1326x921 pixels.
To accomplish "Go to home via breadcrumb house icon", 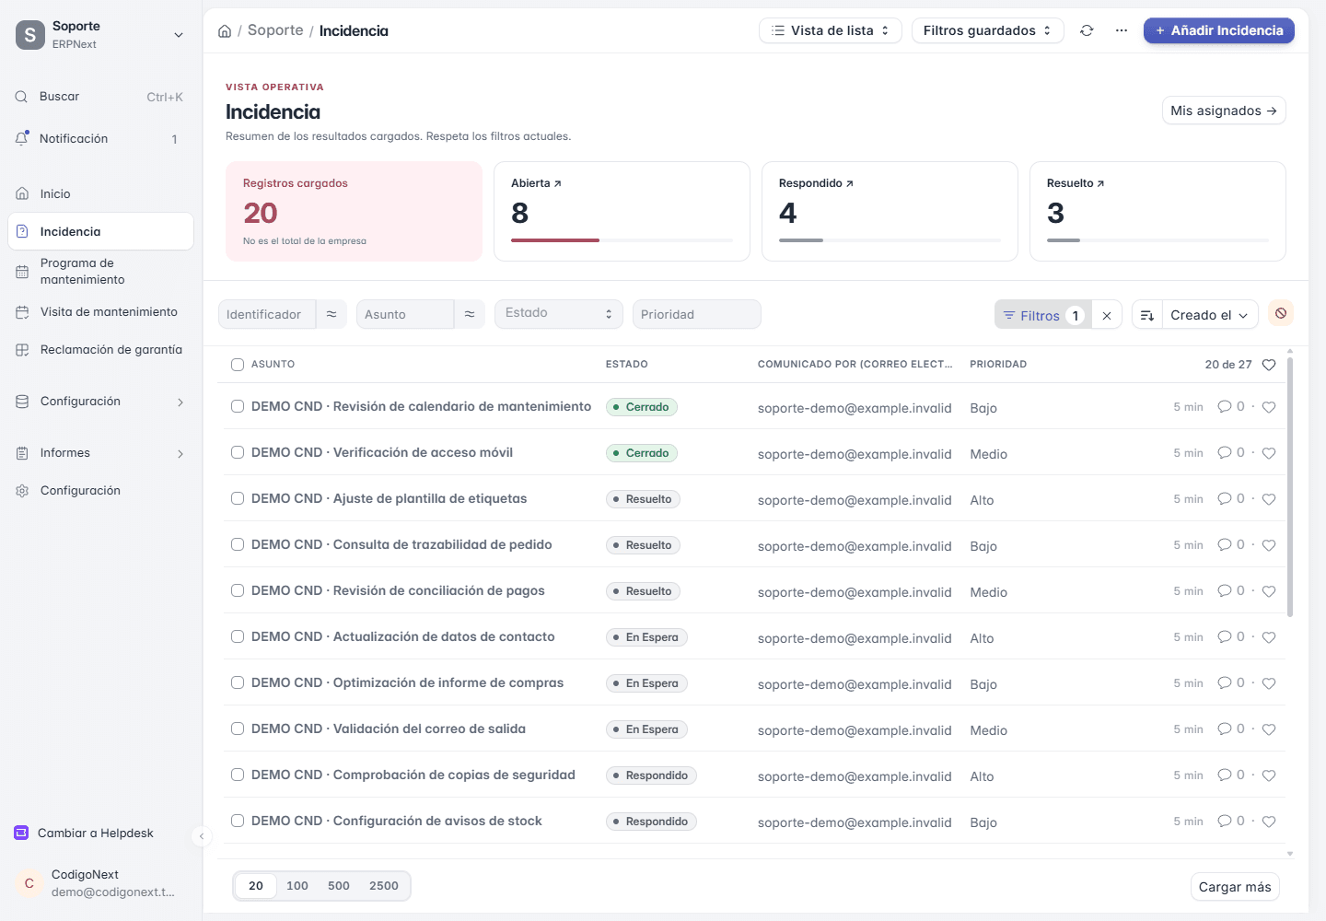I will click(225, 31).
